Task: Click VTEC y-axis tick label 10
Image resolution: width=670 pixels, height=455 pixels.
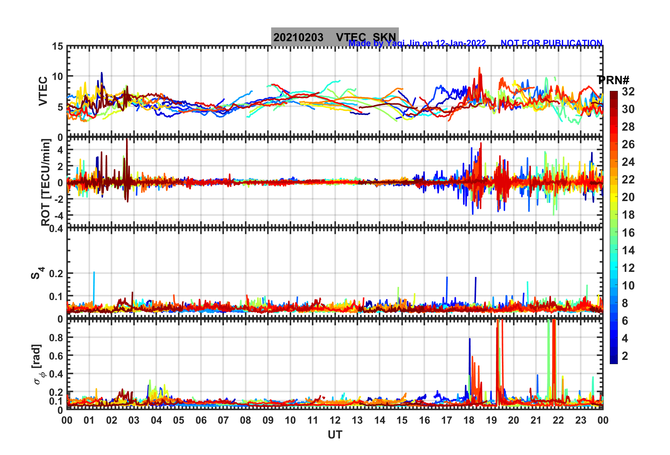Action: pos(58,76)
